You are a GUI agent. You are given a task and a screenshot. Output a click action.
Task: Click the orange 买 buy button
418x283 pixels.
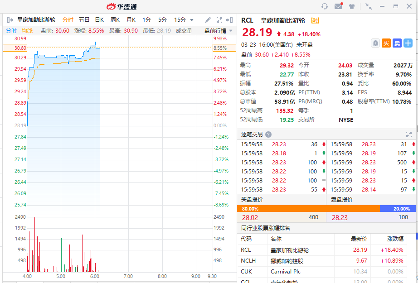pos(386,43)
